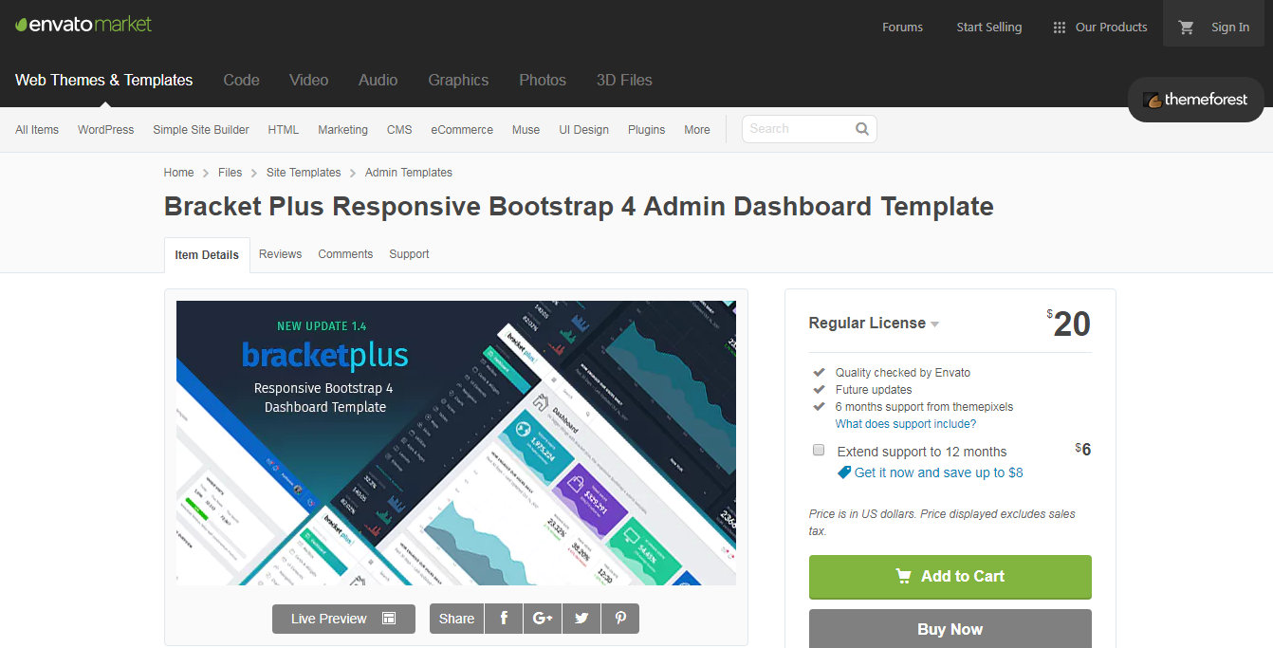Select Marketing category
Image resolution: width=1273 pixels, height=648 pixels.
tap(342, 130)
